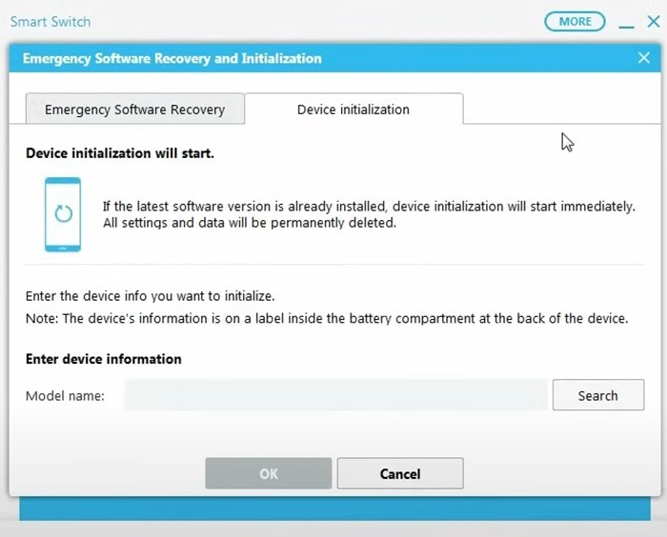Screen dimensions: 667x537
Task: Close the Emergency Software Recovery dialog
Action: tap(644, 58)
